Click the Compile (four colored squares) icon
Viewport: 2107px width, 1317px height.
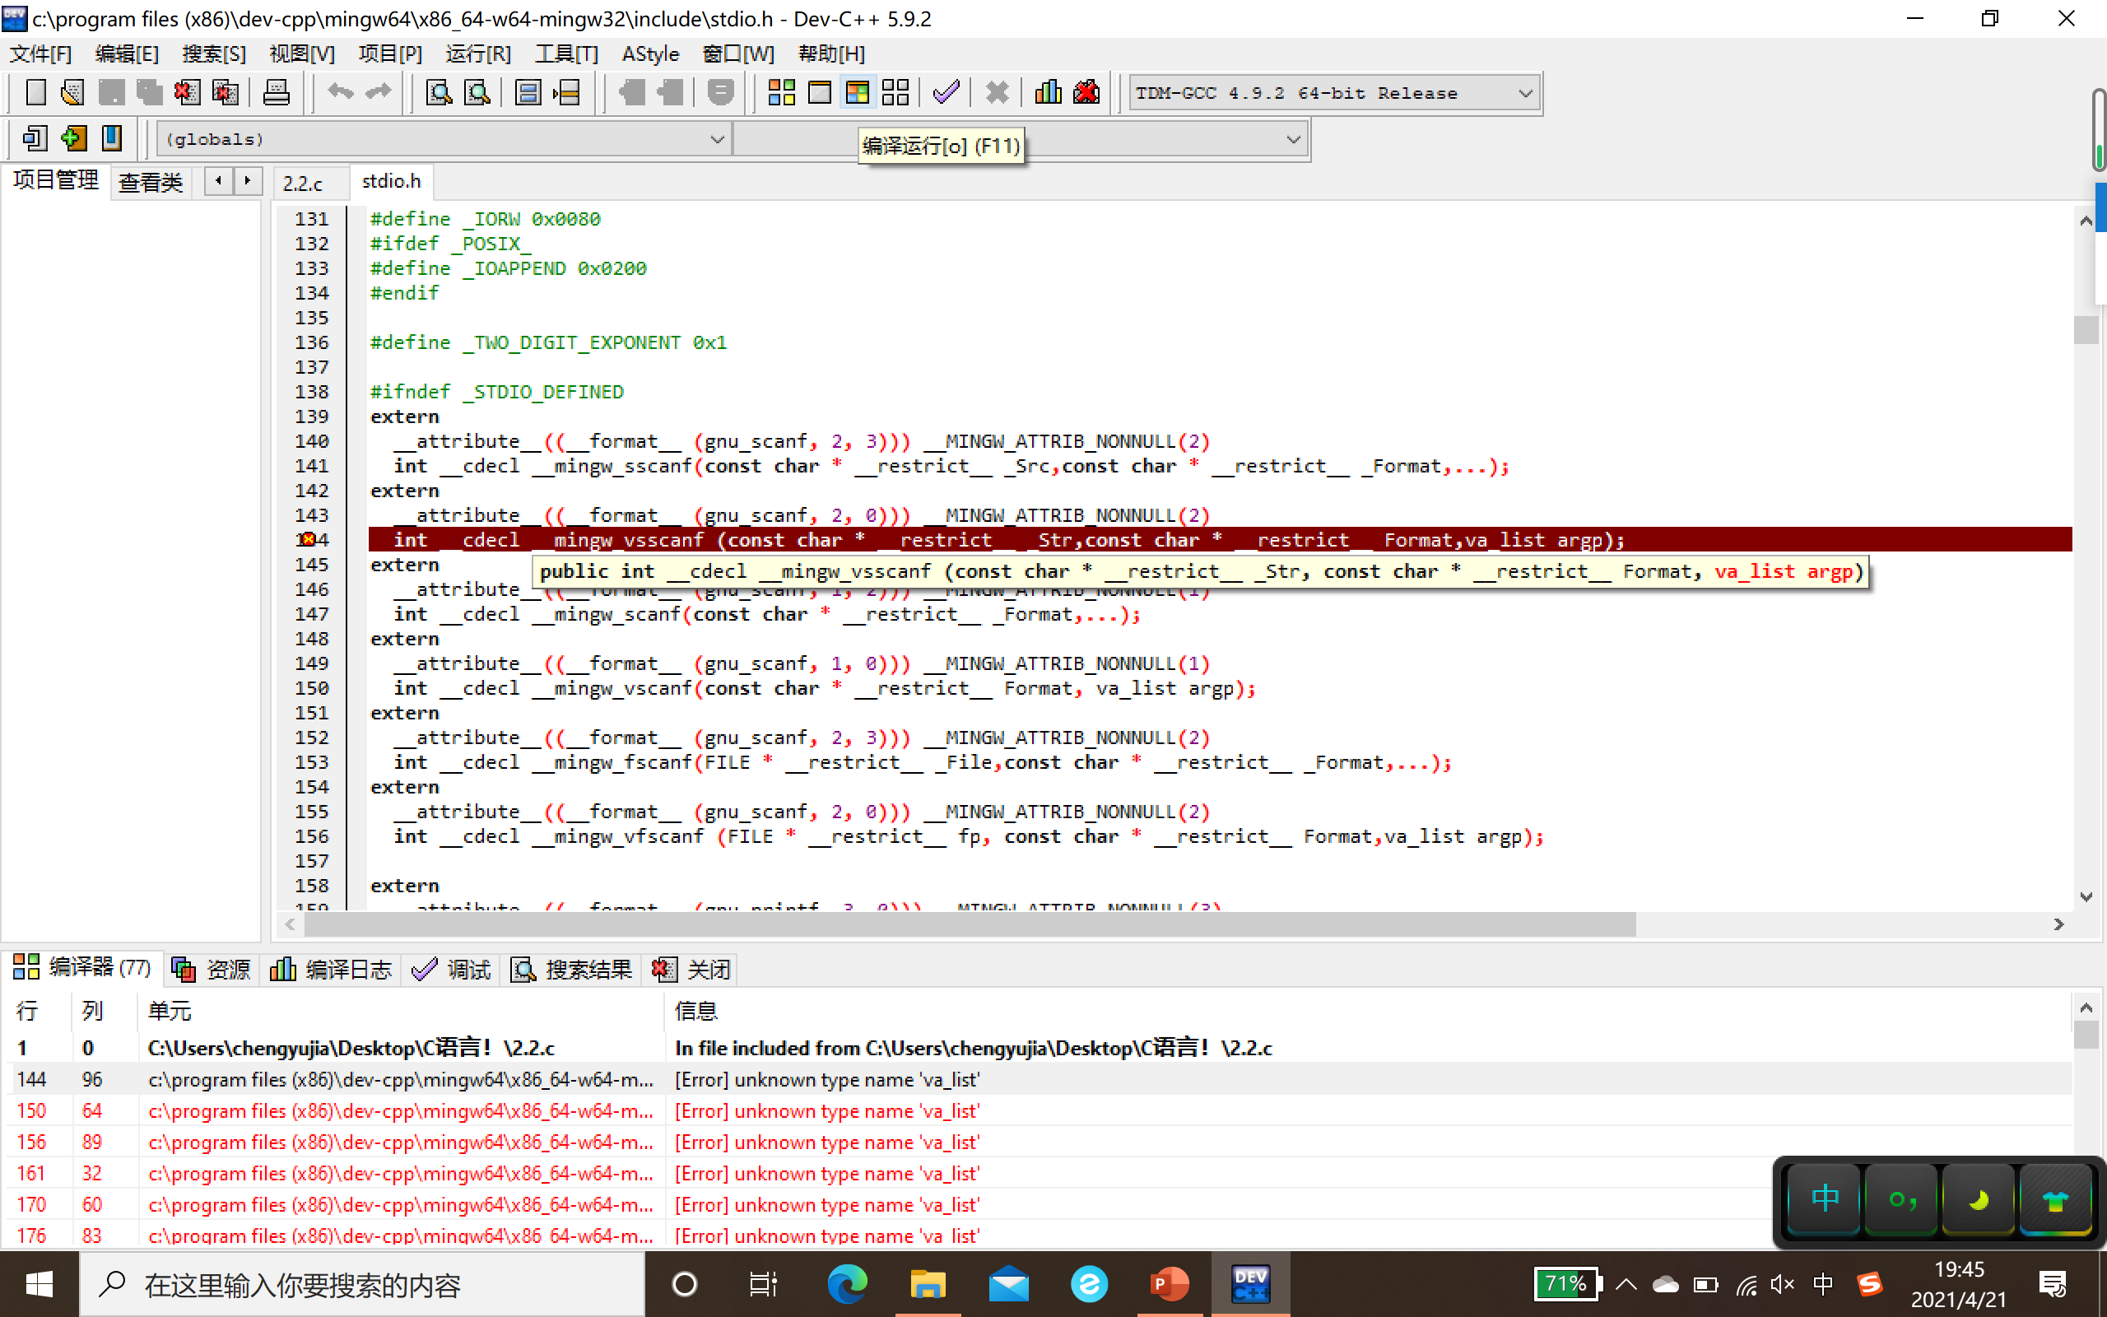pos(781,92)
